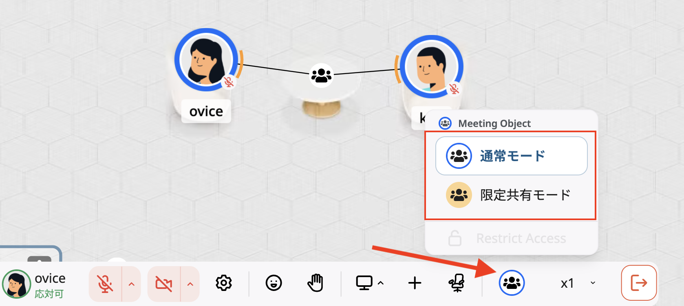
Task: Select 限定共有モード in meeting menu
Action: (511, 195)
